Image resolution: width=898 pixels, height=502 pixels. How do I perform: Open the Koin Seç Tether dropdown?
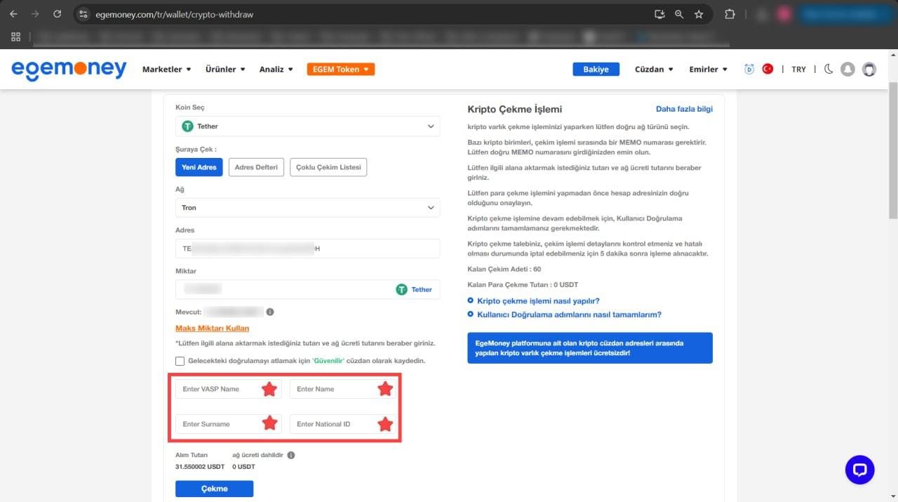click(307, 126)
